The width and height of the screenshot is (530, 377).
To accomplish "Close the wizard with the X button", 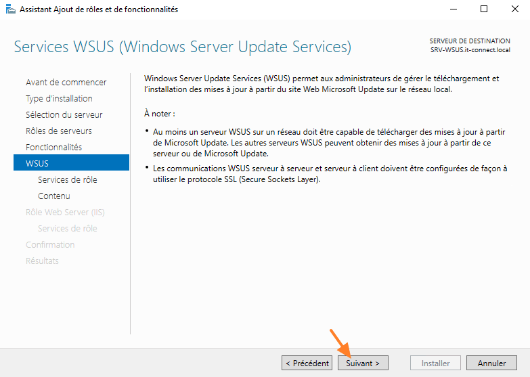I will 514,9.
